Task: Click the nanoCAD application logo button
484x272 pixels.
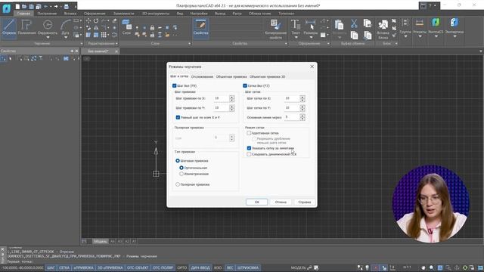Action: pos(7,8)
